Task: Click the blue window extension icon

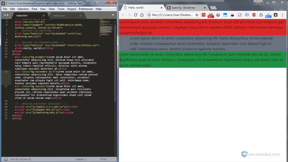Action: pos(225,15)
